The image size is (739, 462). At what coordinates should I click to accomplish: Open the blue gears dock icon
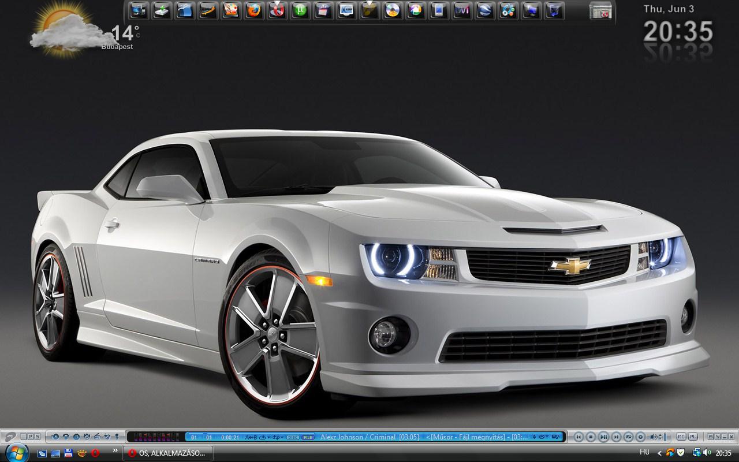pyautogui.click(x=508, y=10)
